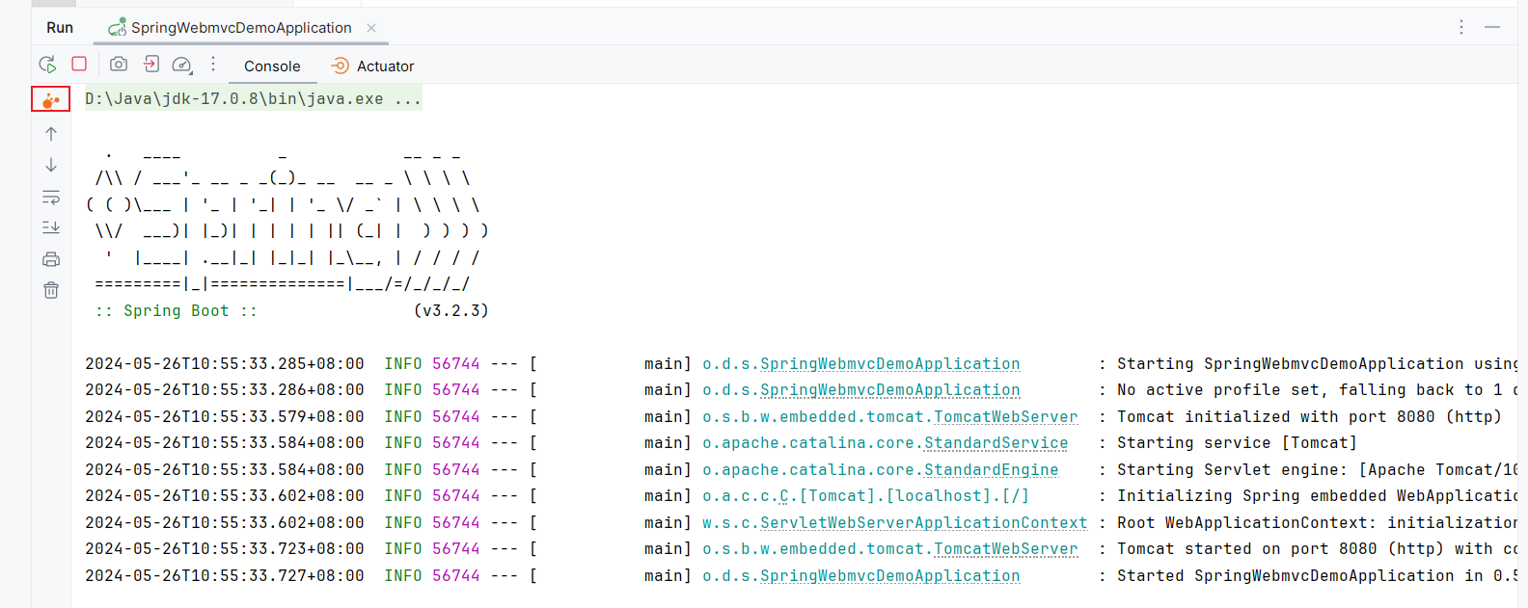
Task: Open the Actuator tab
Action: click(x=373, y=66)
